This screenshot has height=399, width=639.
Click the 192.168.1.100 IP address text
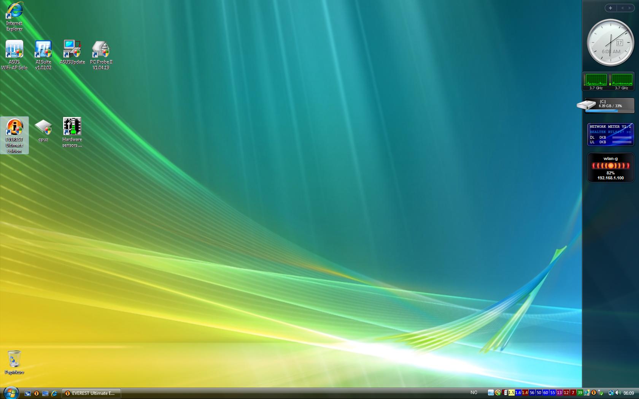(x=610, y=178)
